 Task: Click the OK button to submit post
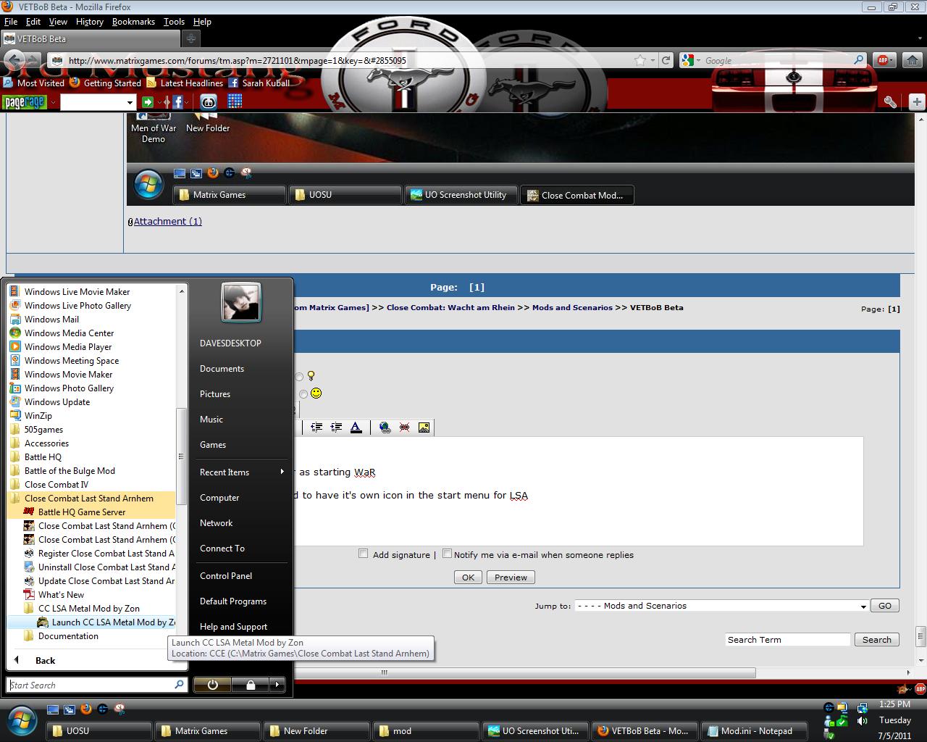pyautogui.click(x=468, y=578)
